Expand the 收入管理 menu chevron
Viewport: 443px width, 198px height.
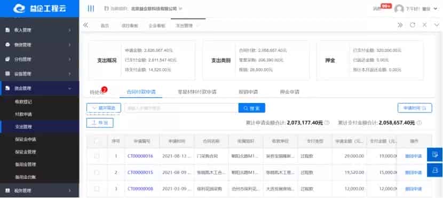tap(70, 30)
